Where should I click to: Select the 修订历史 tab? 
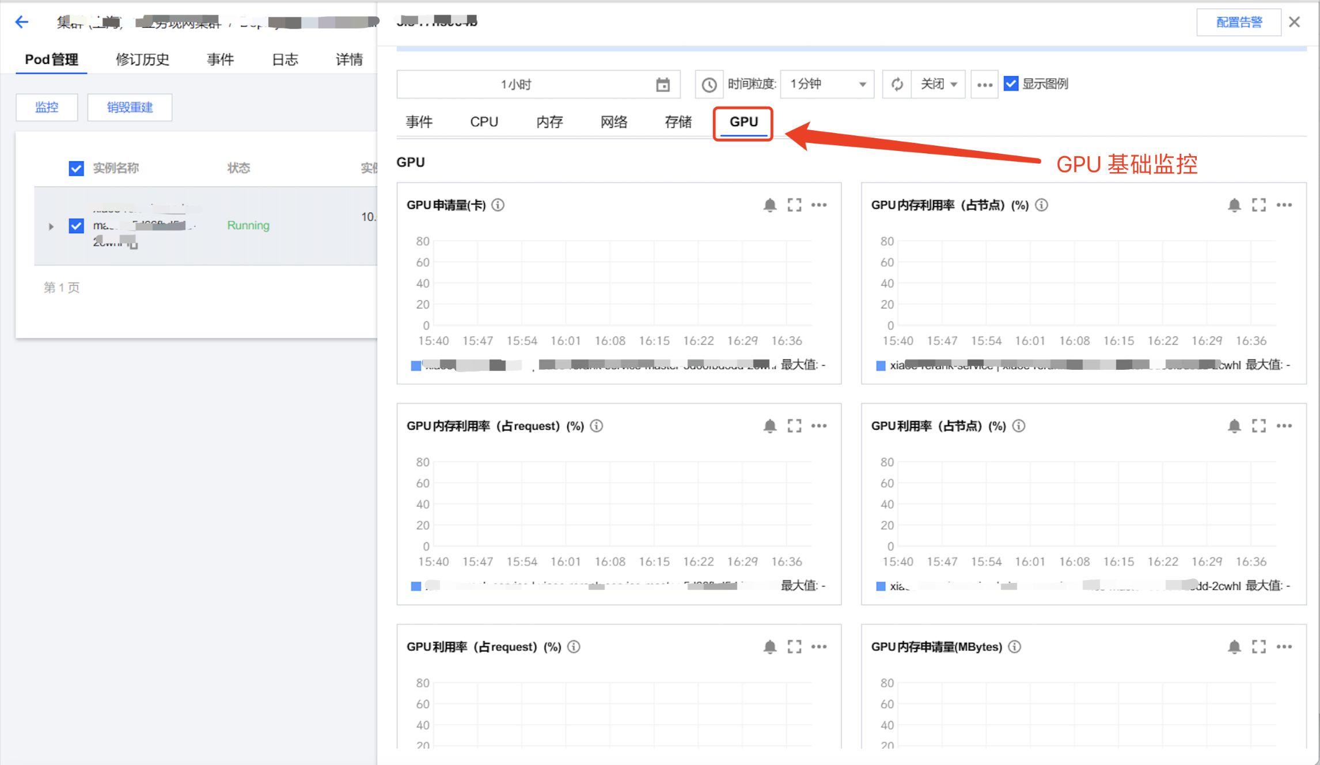[x=142, y=59]
